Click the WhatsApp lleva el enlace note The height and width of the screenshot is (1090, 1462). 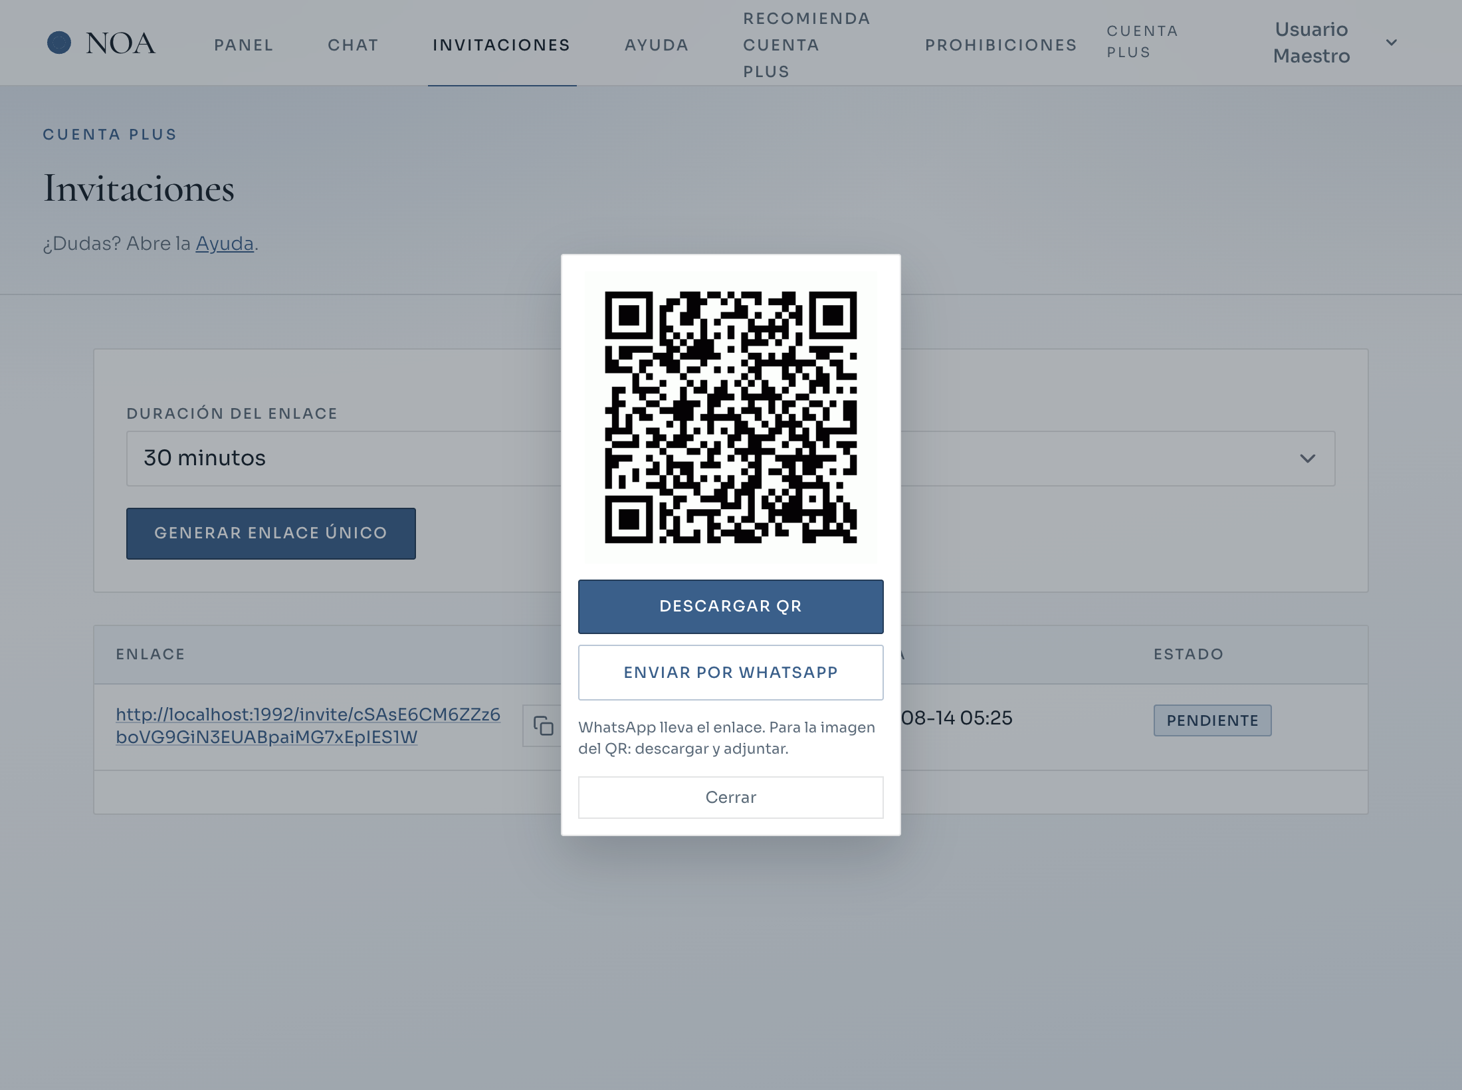(727, 738)
